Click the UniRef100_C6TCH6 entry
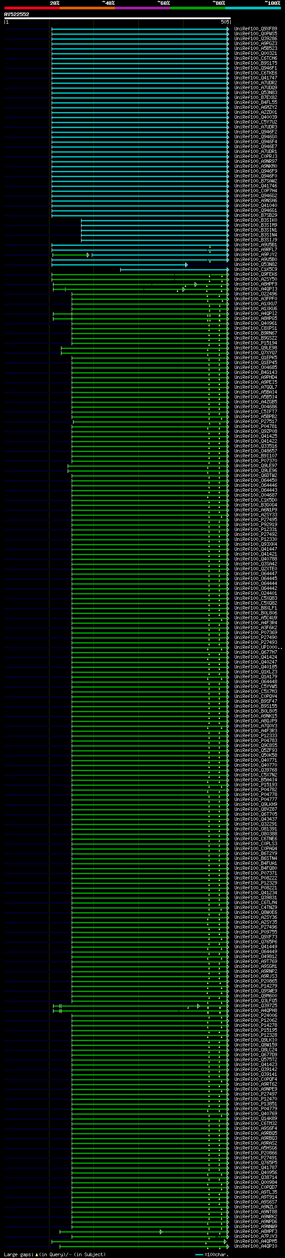Viewport: 285px width, 1258px height. pyautogui.click(x=255, y=58)
